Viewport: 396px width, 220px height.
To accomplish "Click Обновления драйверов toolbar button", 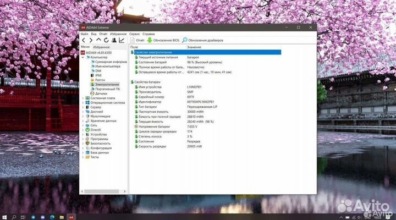I will [202, 40].
